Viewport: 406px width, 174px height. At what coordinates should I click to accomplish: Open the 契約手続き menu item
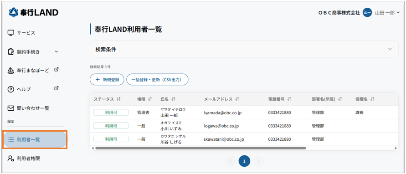(x=28, y=52)
